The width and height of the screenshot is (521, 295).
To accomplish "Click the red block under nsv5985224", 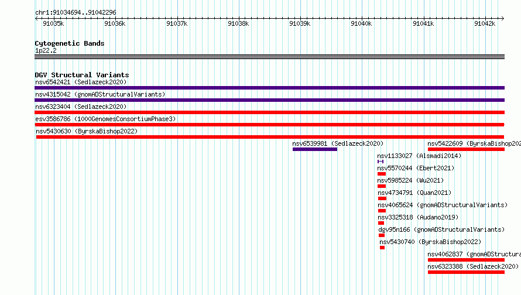I will pos(382,186).
